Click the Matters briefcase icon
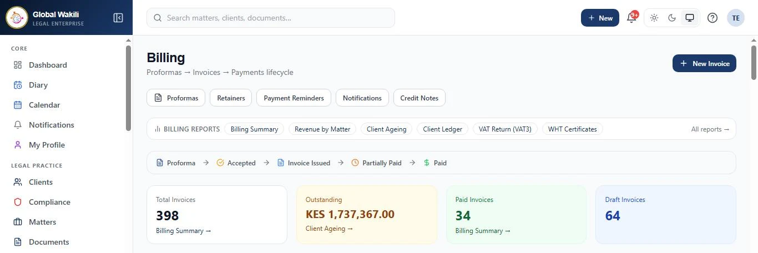The image size is (758, 253). [18, 222]
